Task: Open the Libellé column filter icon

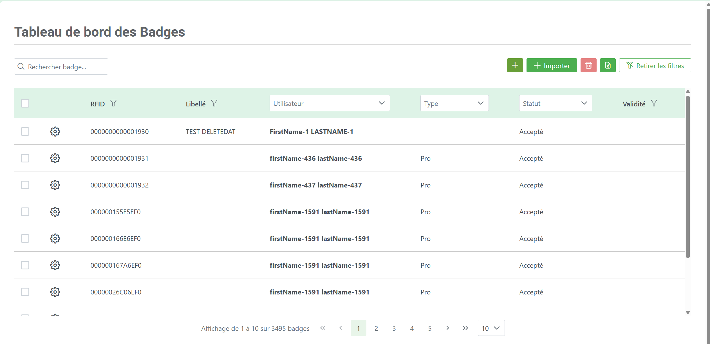Action: click(214, 103)
